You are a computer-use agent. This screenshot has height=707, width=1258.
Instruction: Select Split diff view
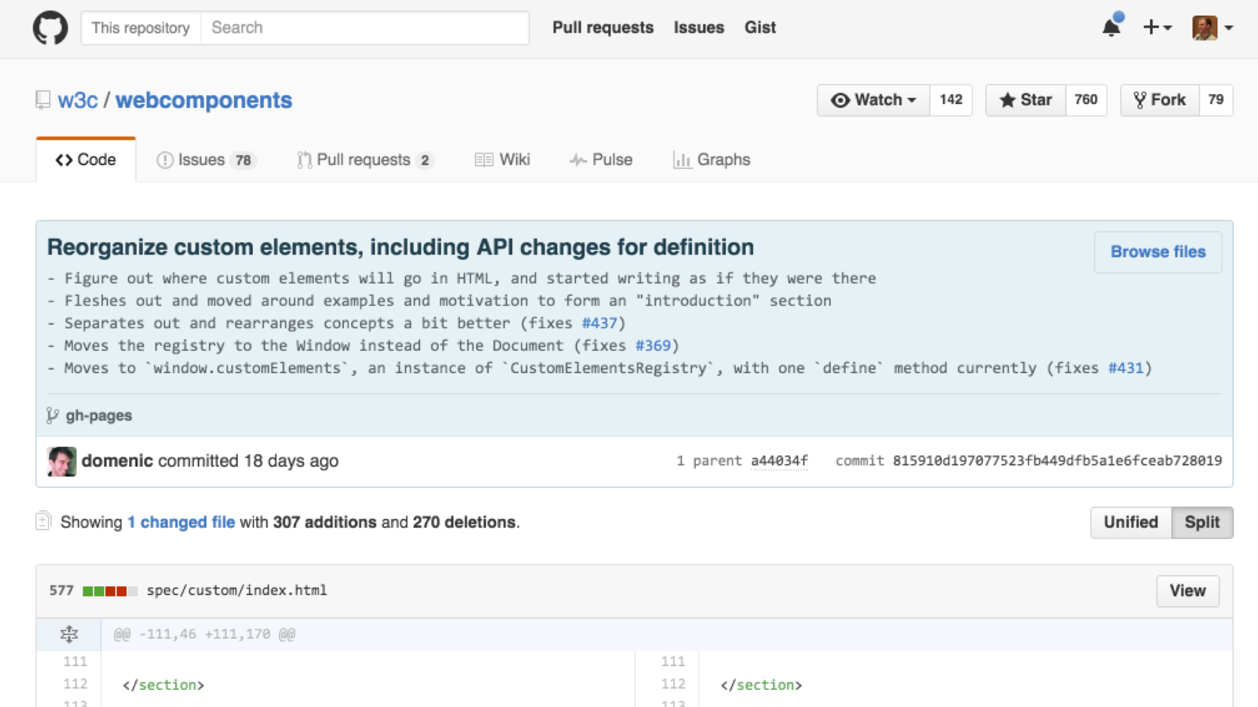1202,522
